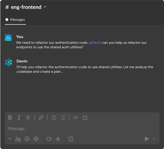The width and height of the screenshot is (164, 149).
Task: Format text as inline code
Action: coord(76,118)
